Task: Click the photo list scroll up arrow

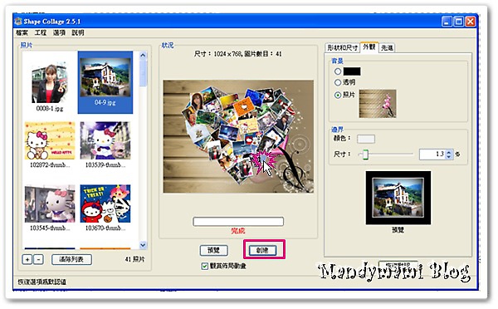Action: (x=143, y=56)
